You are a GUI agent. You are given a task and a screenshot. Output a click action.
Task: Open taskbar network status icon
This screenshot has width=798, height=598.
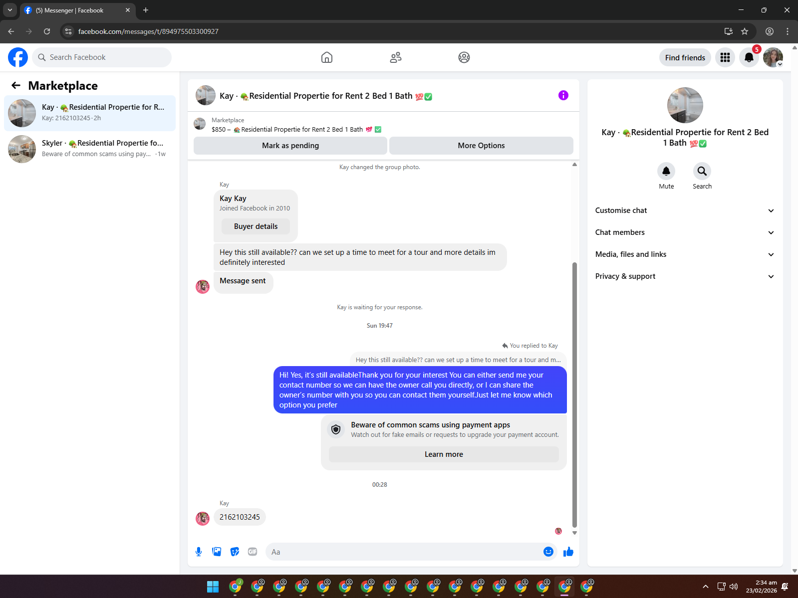pyautogui.click(x=722, y=587)
